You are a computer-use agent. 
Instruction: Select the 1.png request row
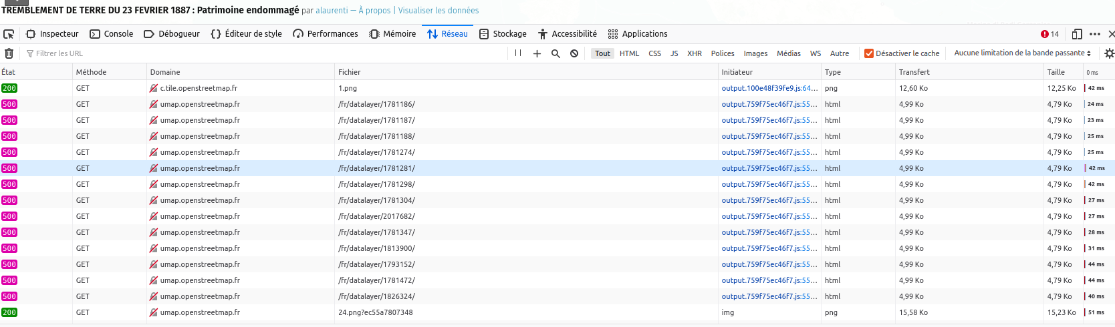coord(557,88)
